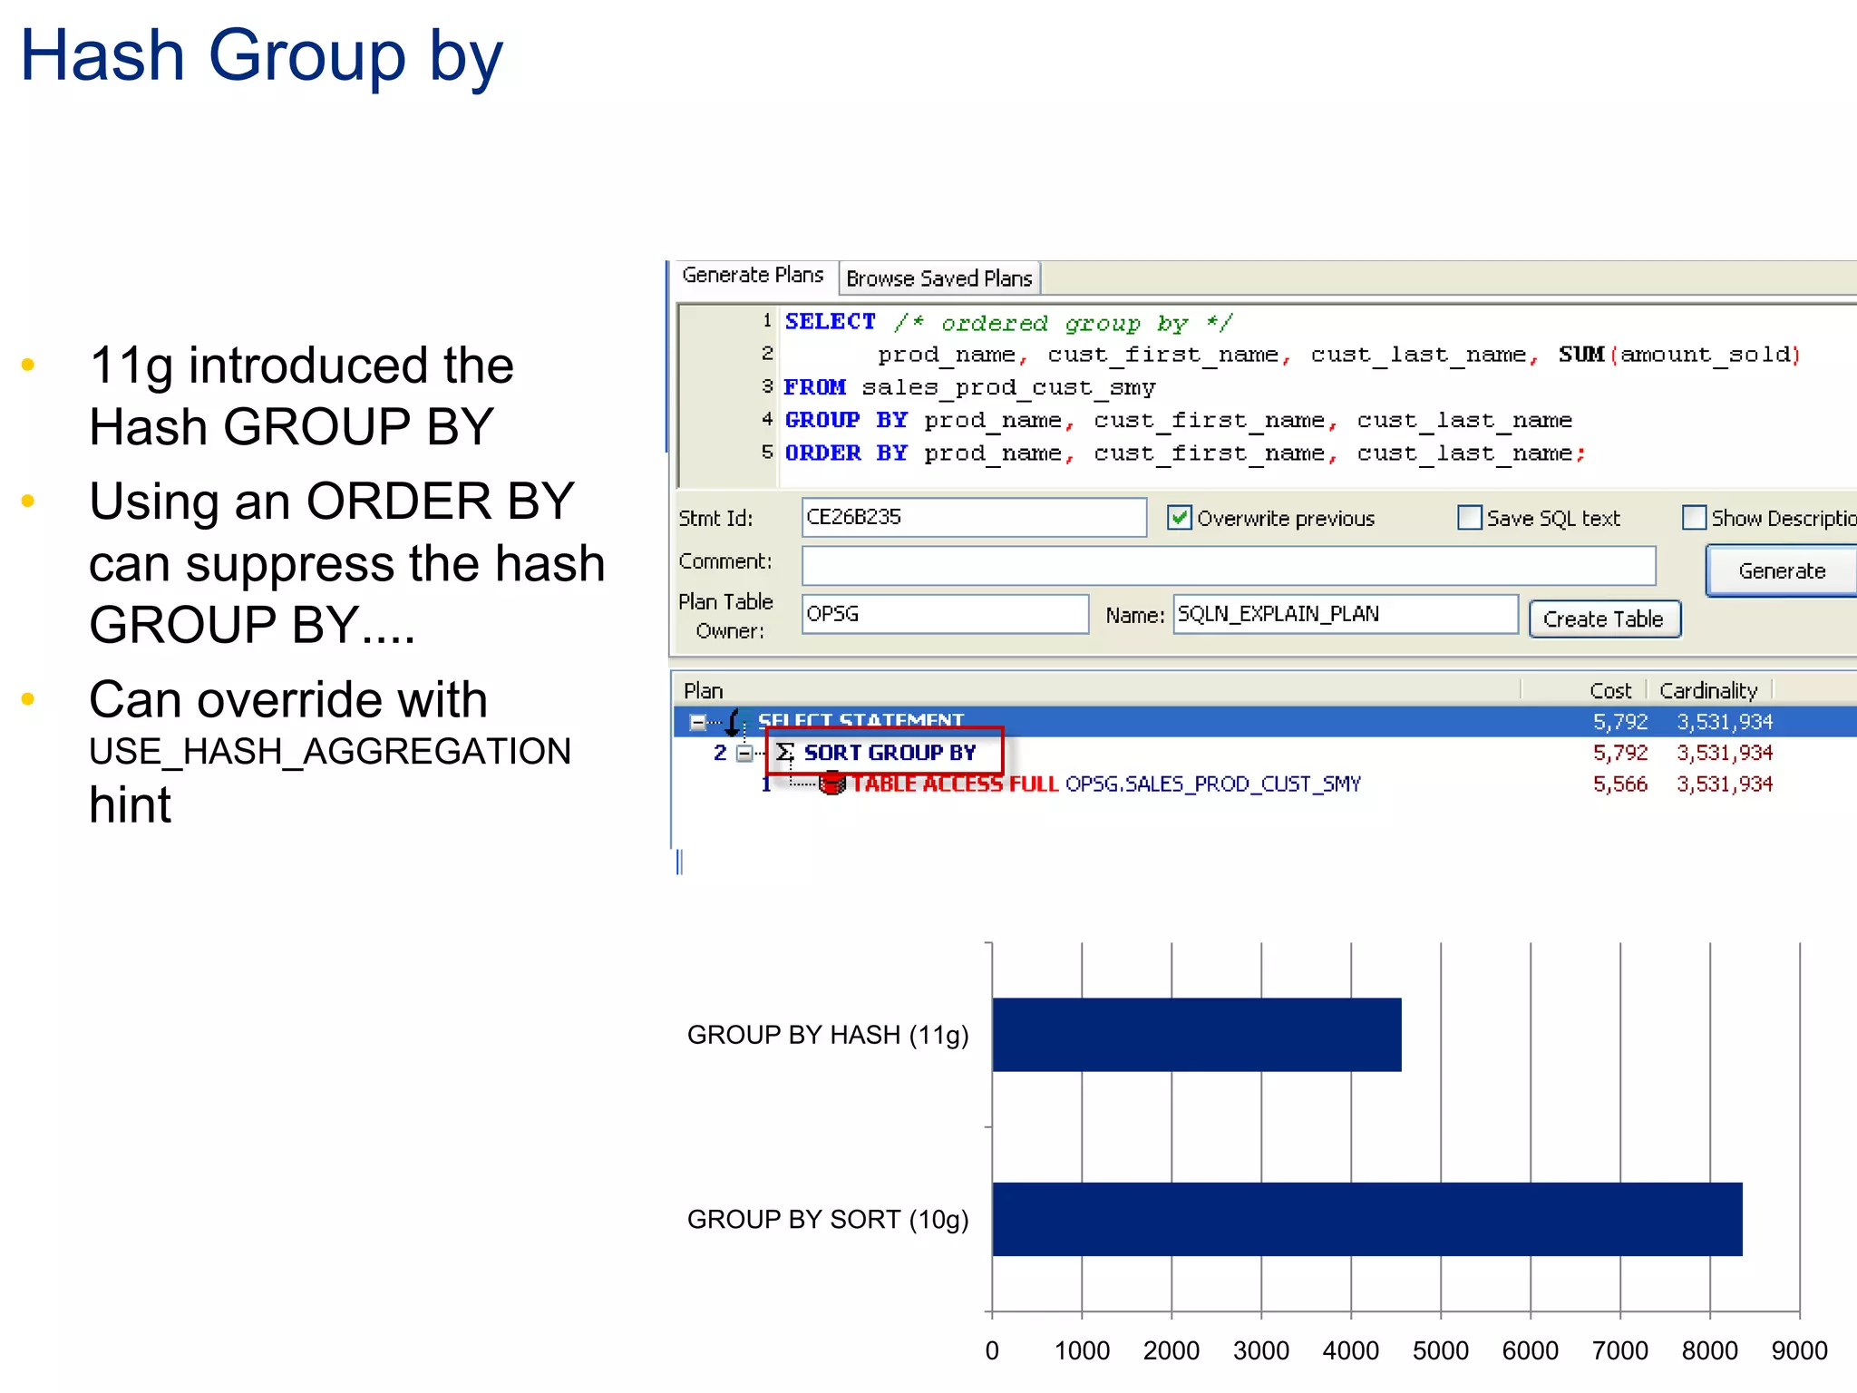
Task: Click SQL line 1 with SELECT keyword
Action: [1009, 322]
